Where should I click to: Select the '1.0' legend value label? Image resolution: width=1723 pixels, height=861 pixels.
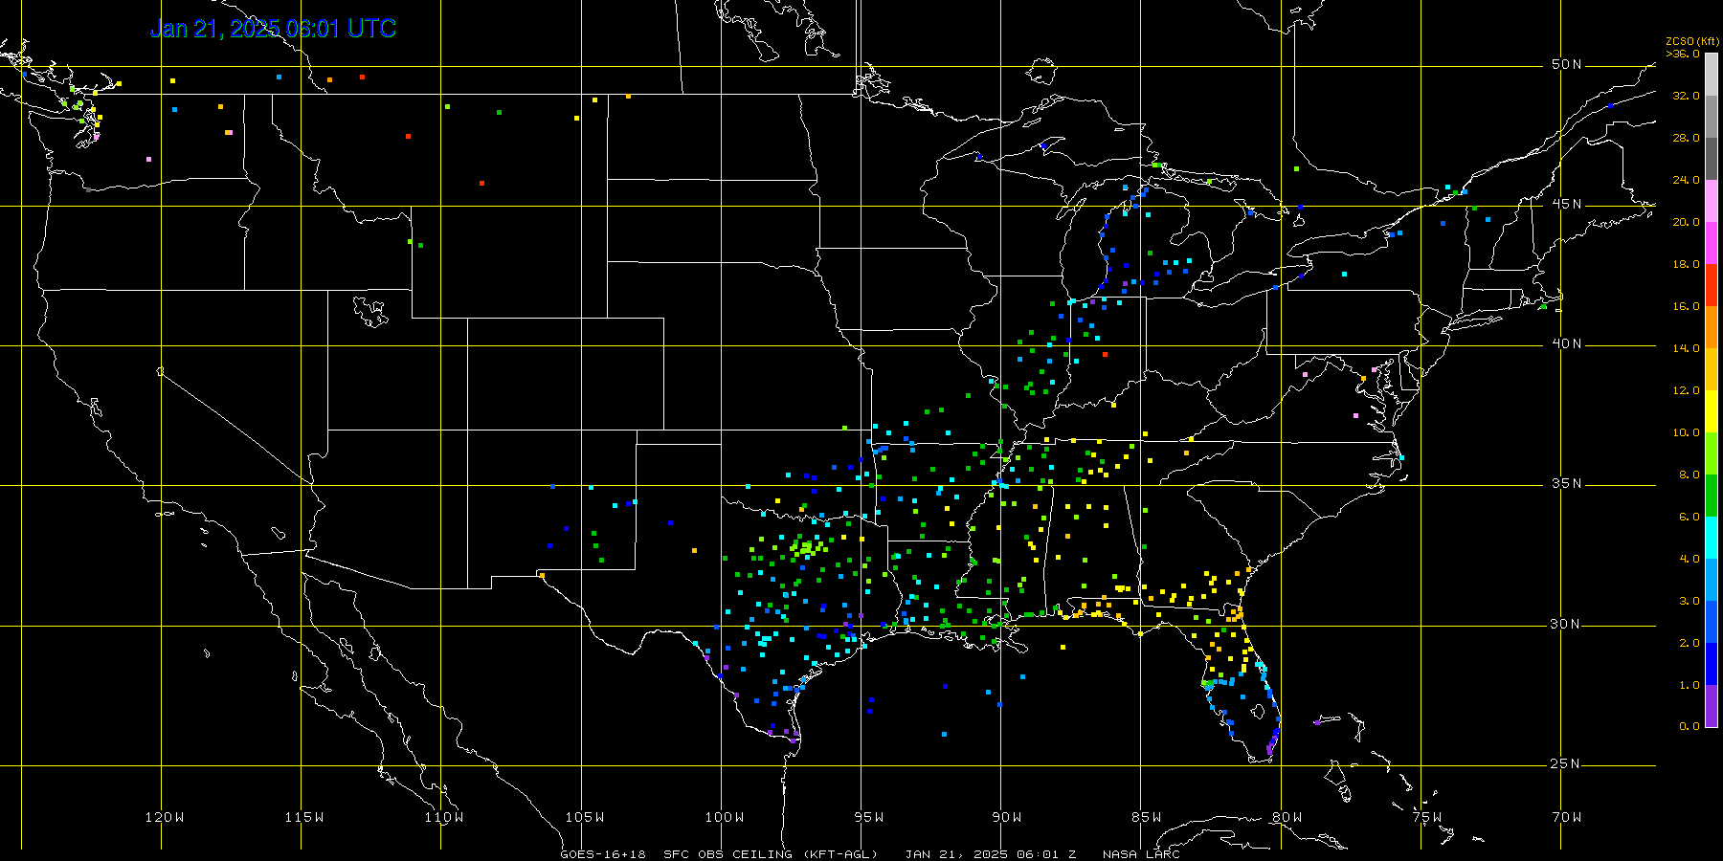1689,685
